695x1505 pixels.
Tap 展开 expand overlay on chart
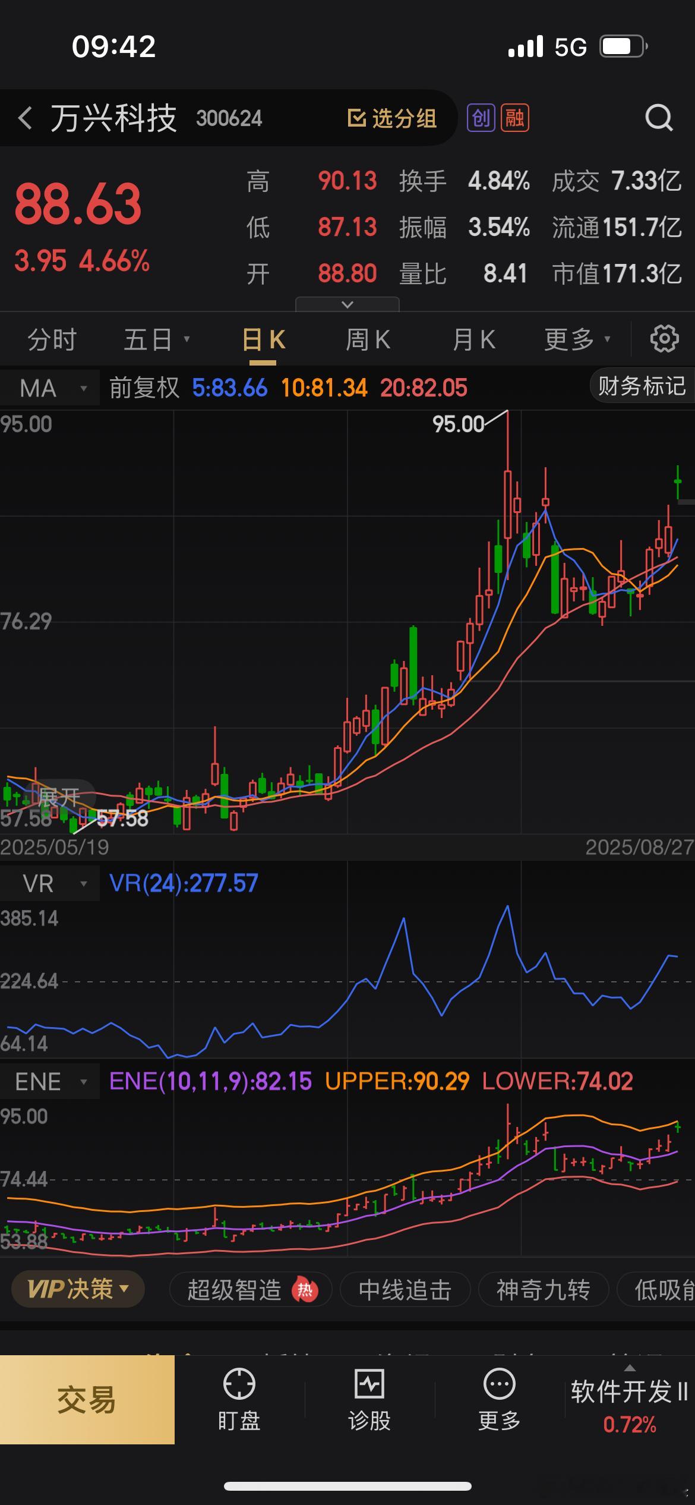click(x=59, y=796)
